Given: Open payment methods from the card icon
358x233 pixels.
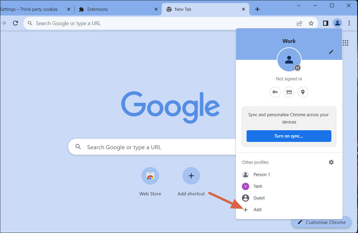Looking at the screenshot, I should point(289,92).
